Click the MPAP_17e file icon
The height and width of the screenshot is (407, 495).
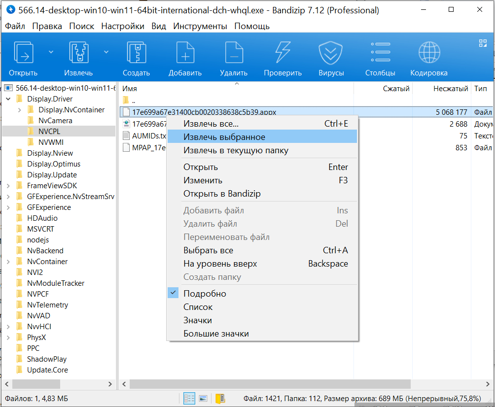click(x=126, y=147)
